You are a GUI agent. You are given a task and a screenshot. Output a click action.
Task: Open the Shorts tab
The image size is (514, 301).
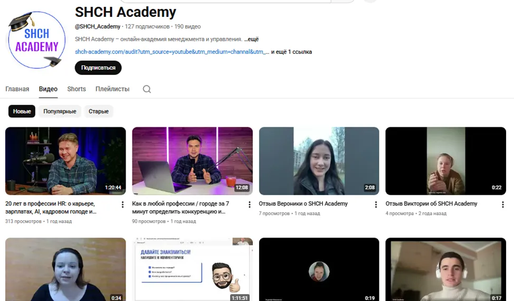tap(77, 89)
